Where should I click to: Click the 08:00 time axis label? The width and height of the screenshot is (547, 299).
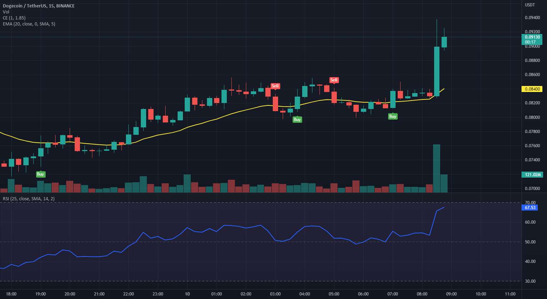click(x=422, y=294)
